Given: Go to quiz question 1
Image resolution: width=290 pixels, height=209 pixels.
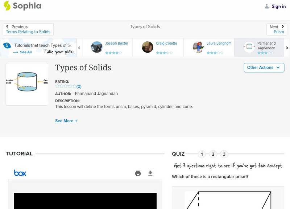Looking at the screenshot, I should click(x=202, y=154).
